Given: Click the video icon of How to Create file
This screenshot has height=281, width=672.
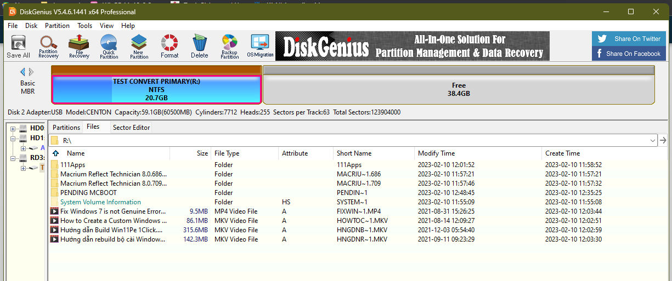Looking at the screenshot, I should (54, 221).
